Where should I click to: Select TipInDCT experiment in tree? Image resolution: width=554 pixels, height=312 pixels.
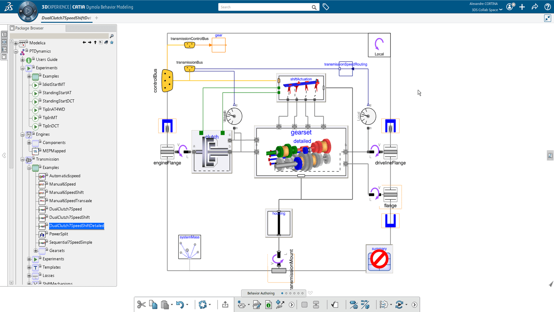point(51,126)
